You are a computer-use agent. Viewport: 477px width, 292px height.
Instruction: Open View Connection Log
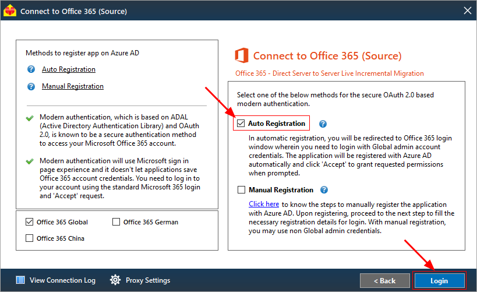click(x=62, y=280)
